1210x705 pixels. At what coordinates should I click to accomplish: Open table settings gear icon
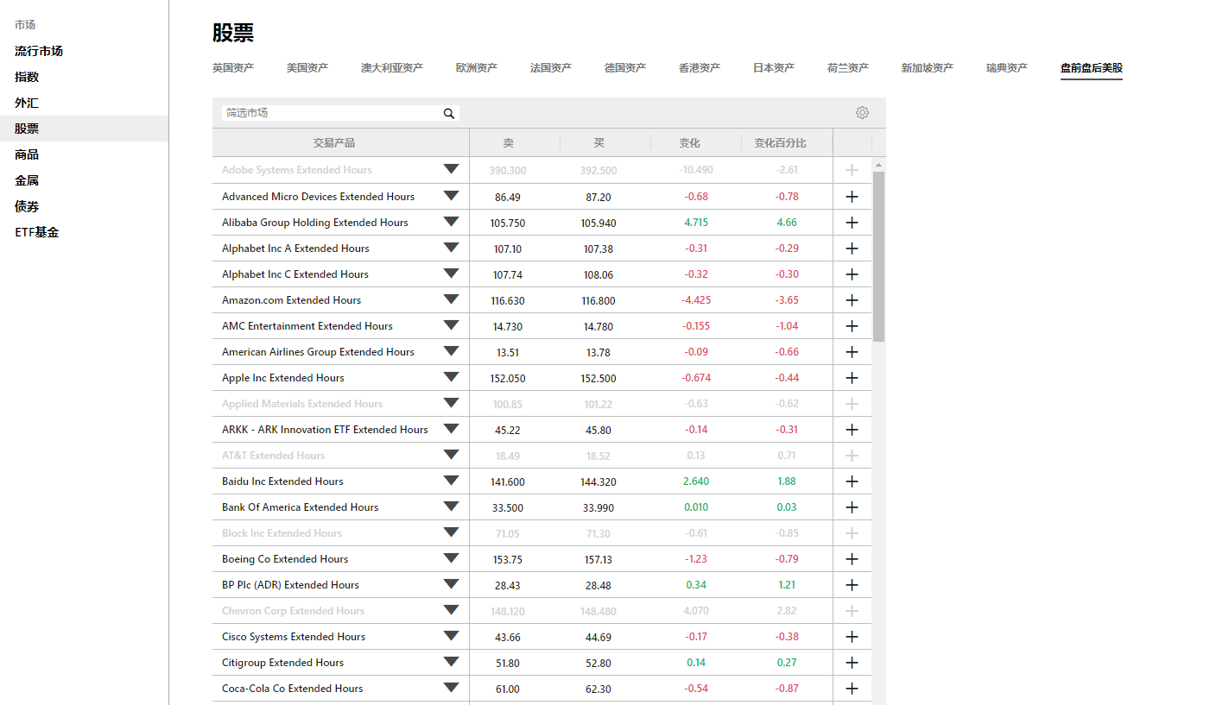click(862, 113)
